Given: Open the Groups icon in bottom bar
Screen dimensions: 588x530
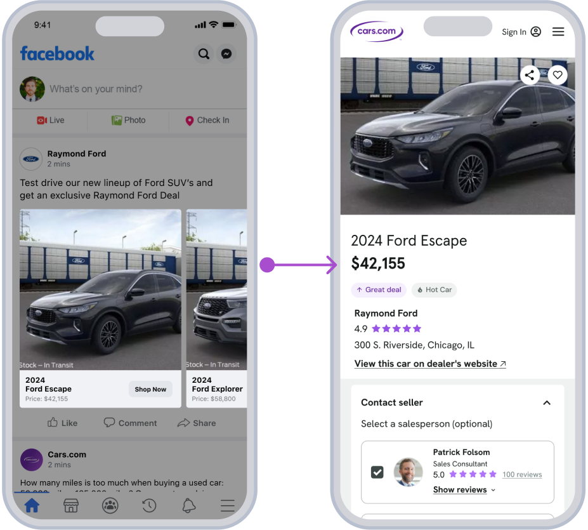Looking at the screenshot, I should 110,506.
